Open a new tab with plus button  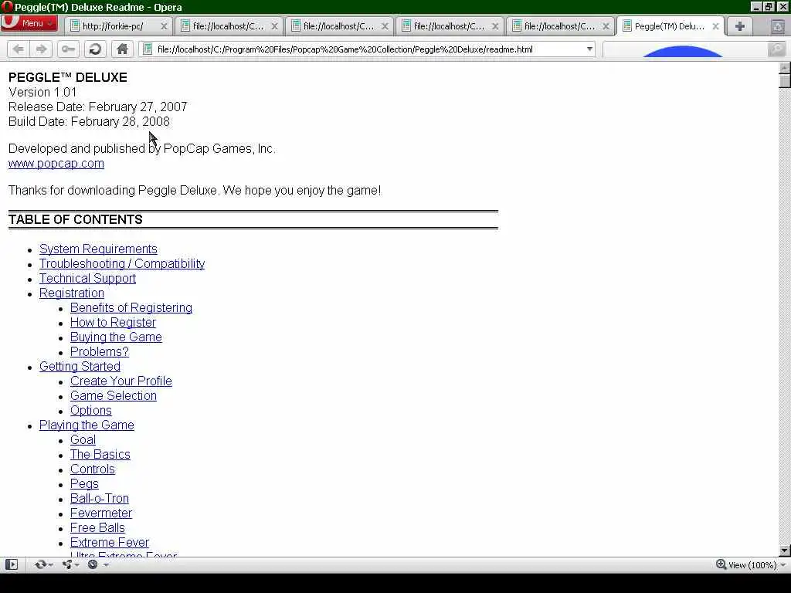point(739,26)
